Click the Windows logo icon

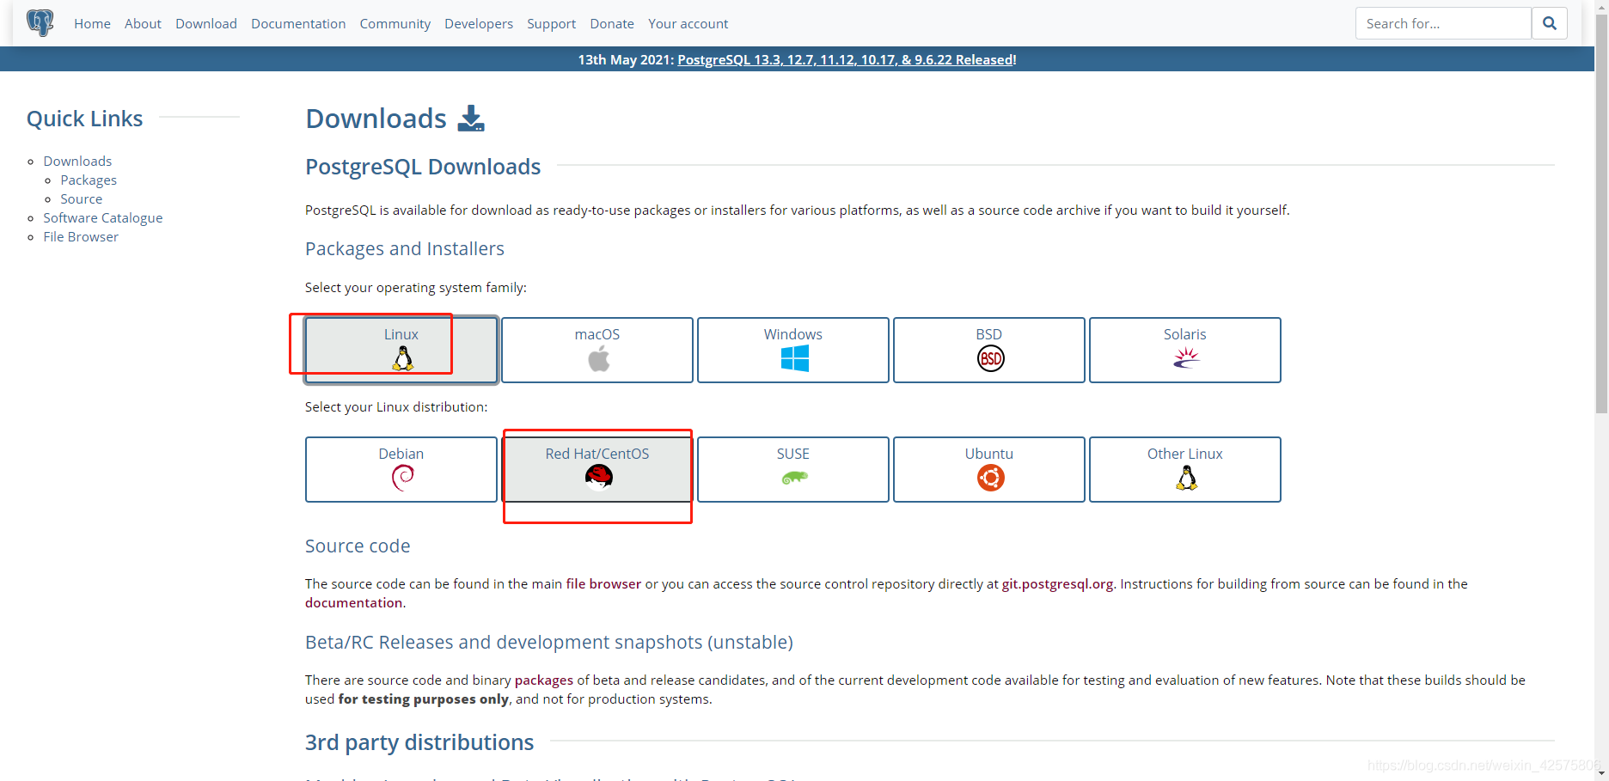tap(794, 358)
